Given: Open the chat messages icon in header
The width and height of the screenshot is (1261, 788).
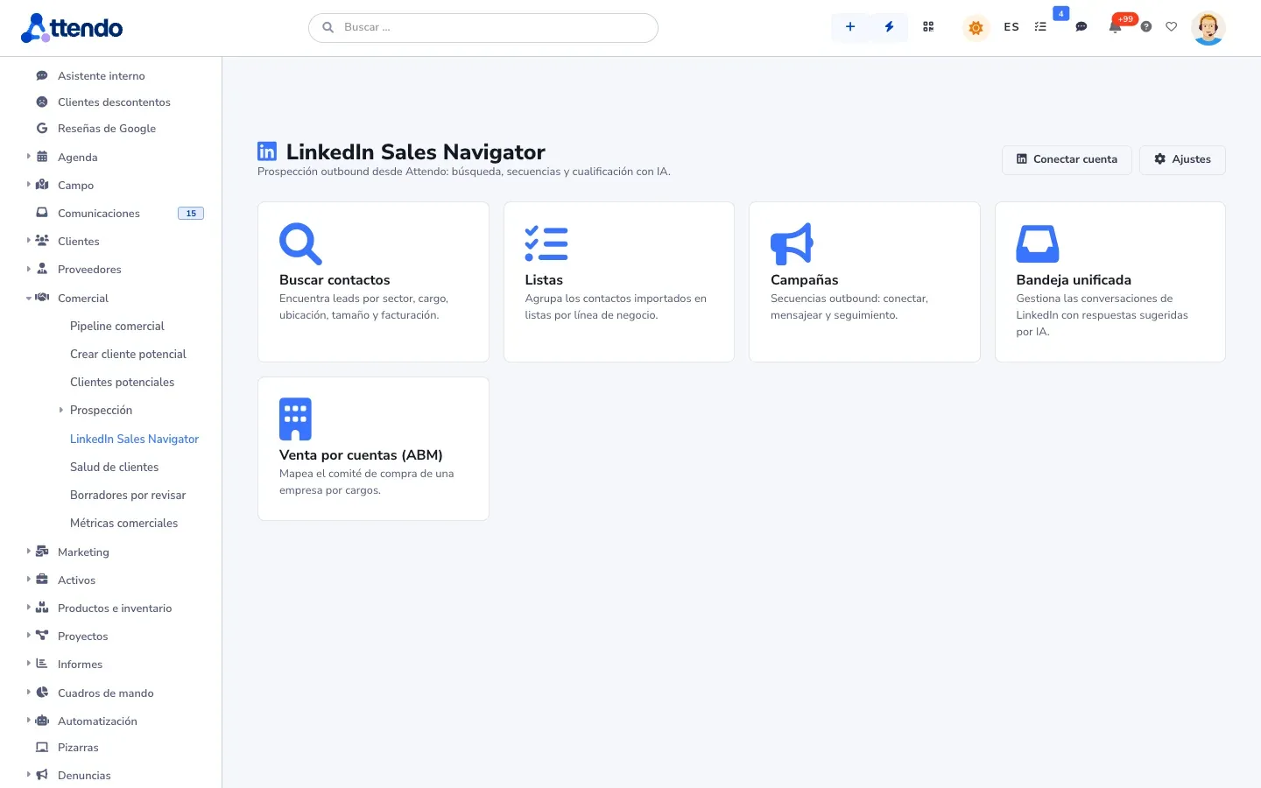Looking at the screenshot, I should tap(1081, 27).
